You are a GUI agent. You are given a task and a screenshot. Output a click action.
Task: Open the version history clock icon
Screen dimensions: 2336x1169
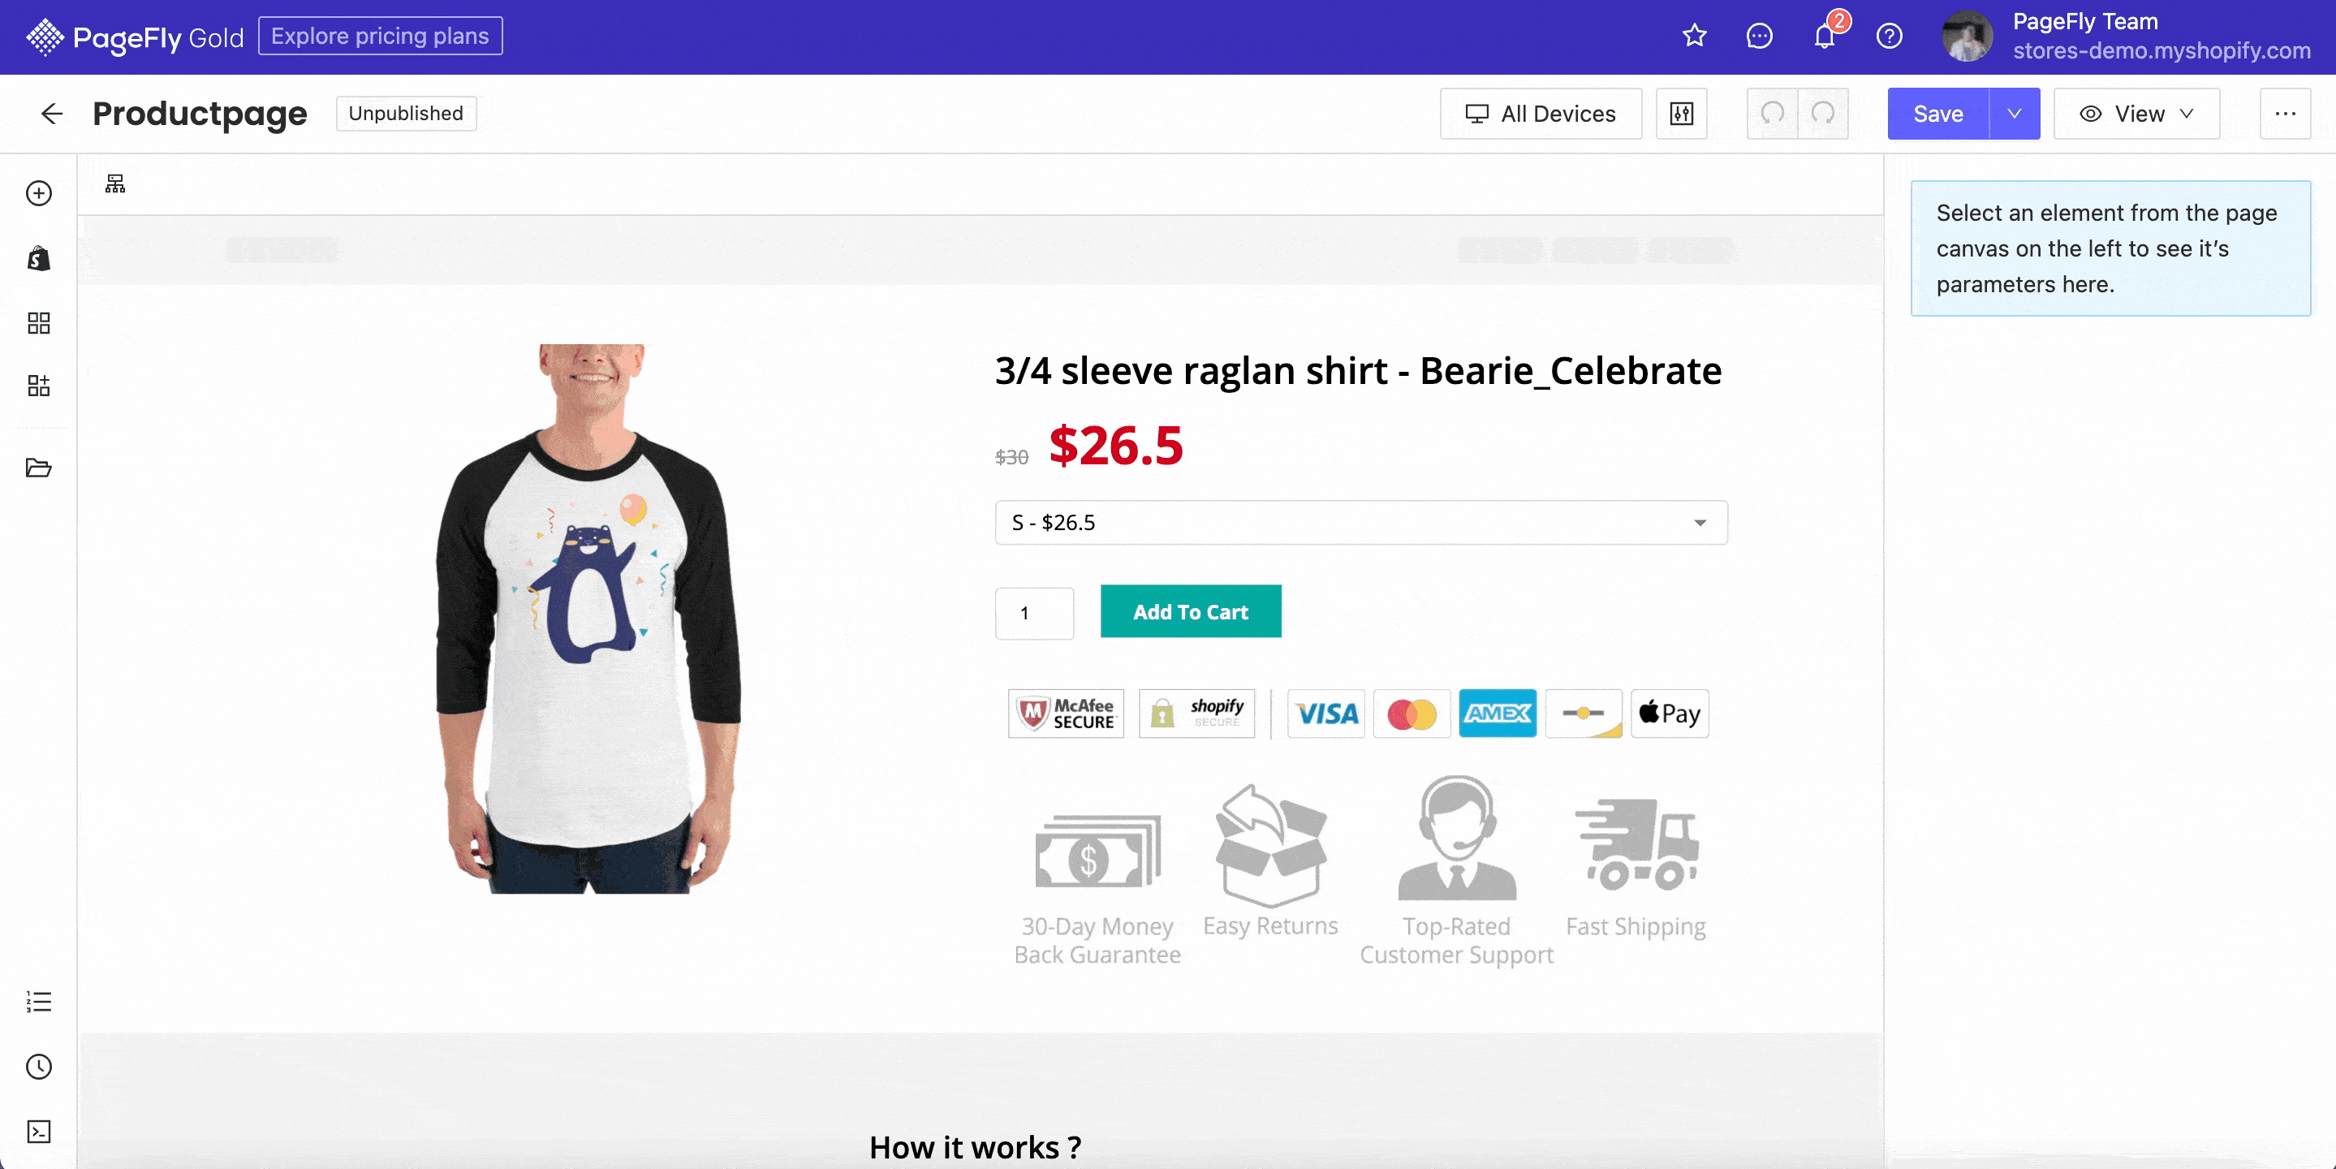coord(38,1067)
